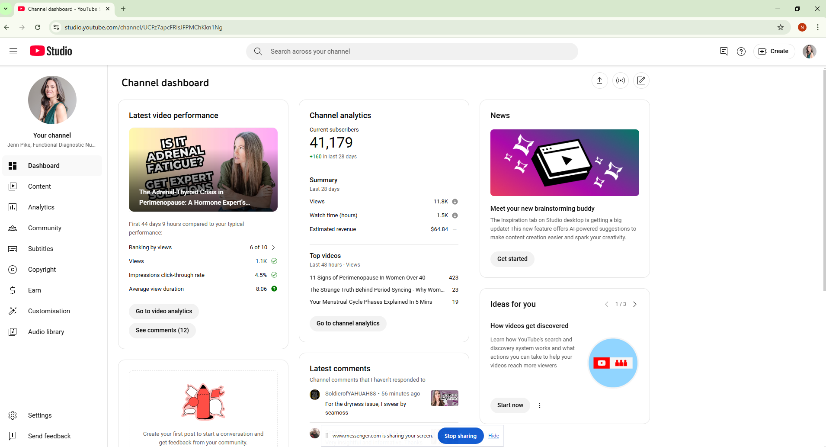Open the Help question mark icon
The image size is (826, 447).
pyautogui.click(x=741, y=51)
